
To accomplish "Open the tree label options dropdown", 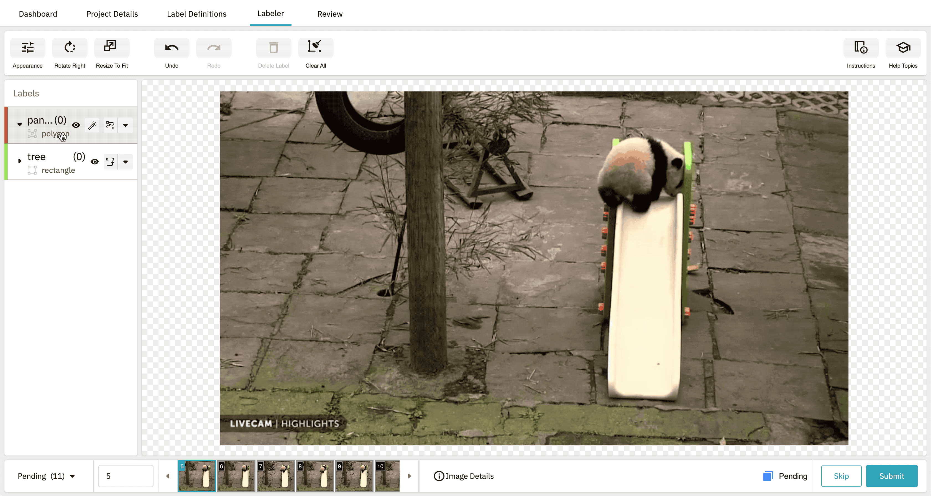I will (126, 162).
